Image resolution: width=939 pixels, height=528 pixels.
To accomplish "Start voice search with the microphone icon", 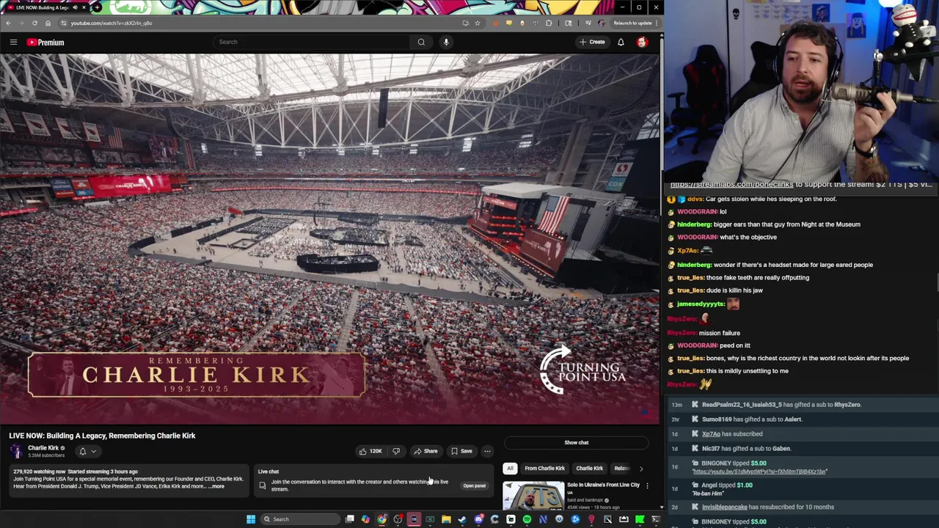I will (446, 42).
